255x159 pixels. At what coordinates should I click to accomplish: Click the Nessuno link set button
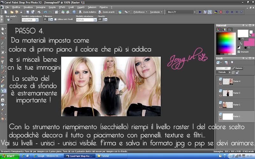tap(237, 68)
